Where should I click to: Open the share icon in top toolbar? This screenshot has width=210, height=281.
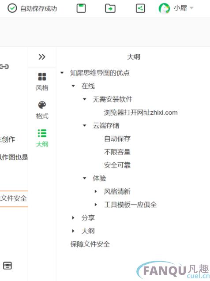(140, 8)
